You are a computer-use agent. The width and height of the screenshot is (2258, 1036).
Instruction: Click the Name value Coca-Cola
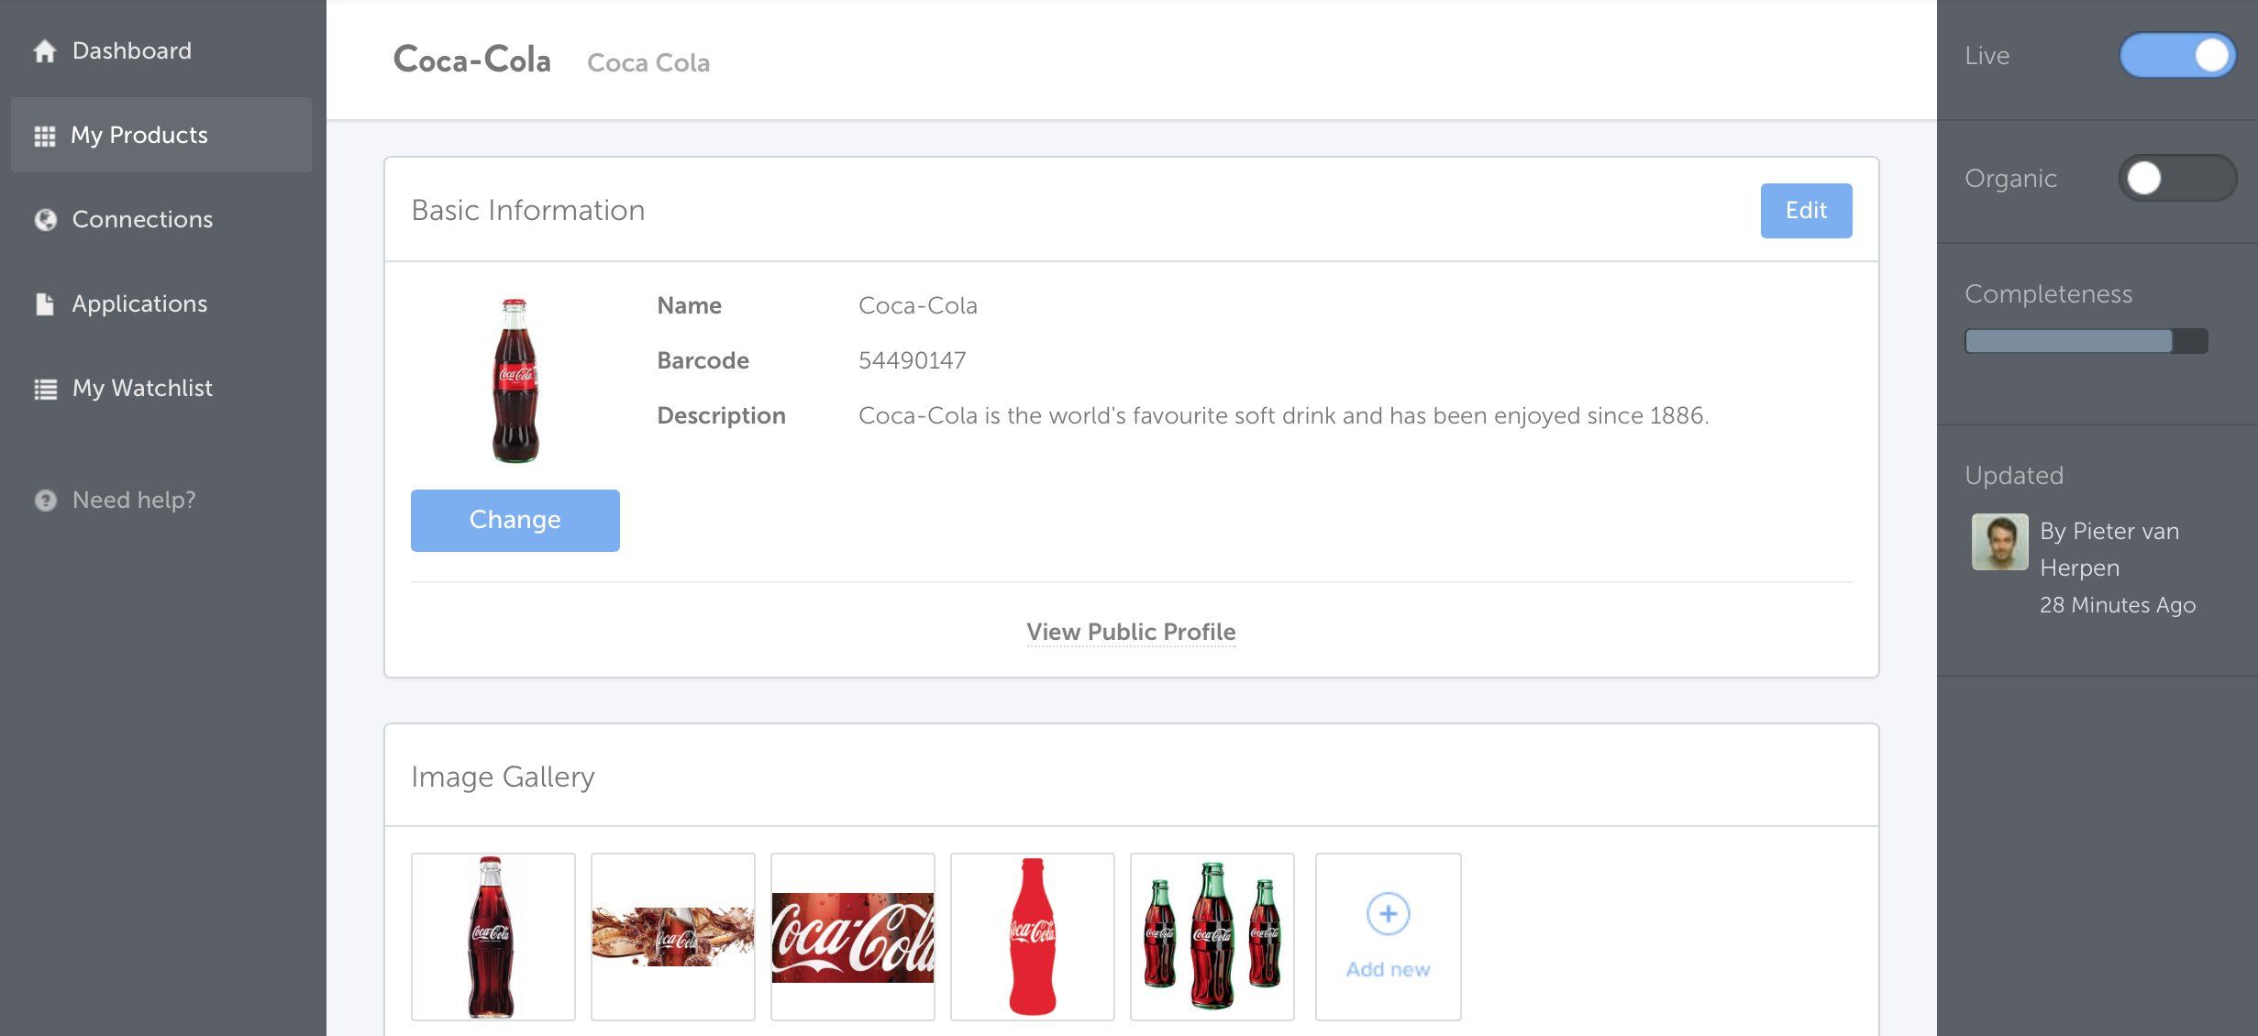(x=917, y=306)
